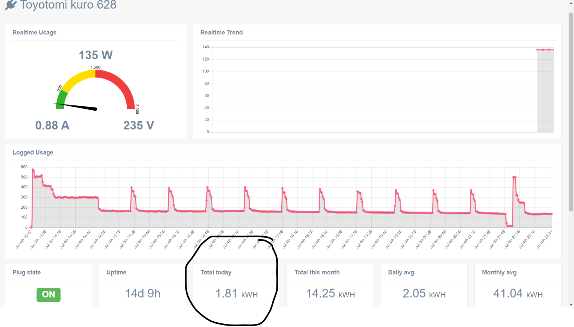Viewport: 574px width, 327px height.
Task: Click the Total today value 1.81 kWH
Action: point(236,294)
